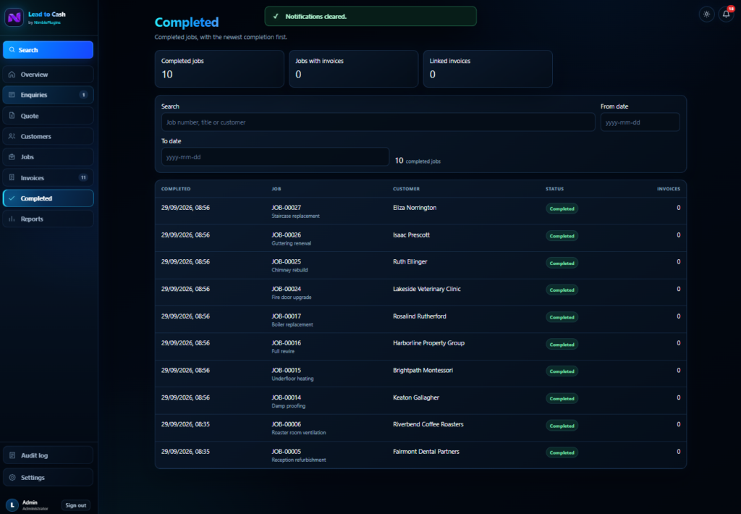Click the To date field

click(x=275, y=156)
